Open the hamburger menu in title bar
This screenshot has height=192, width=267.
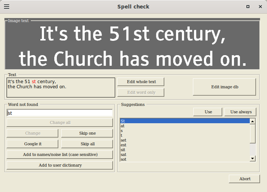point(7,7)
